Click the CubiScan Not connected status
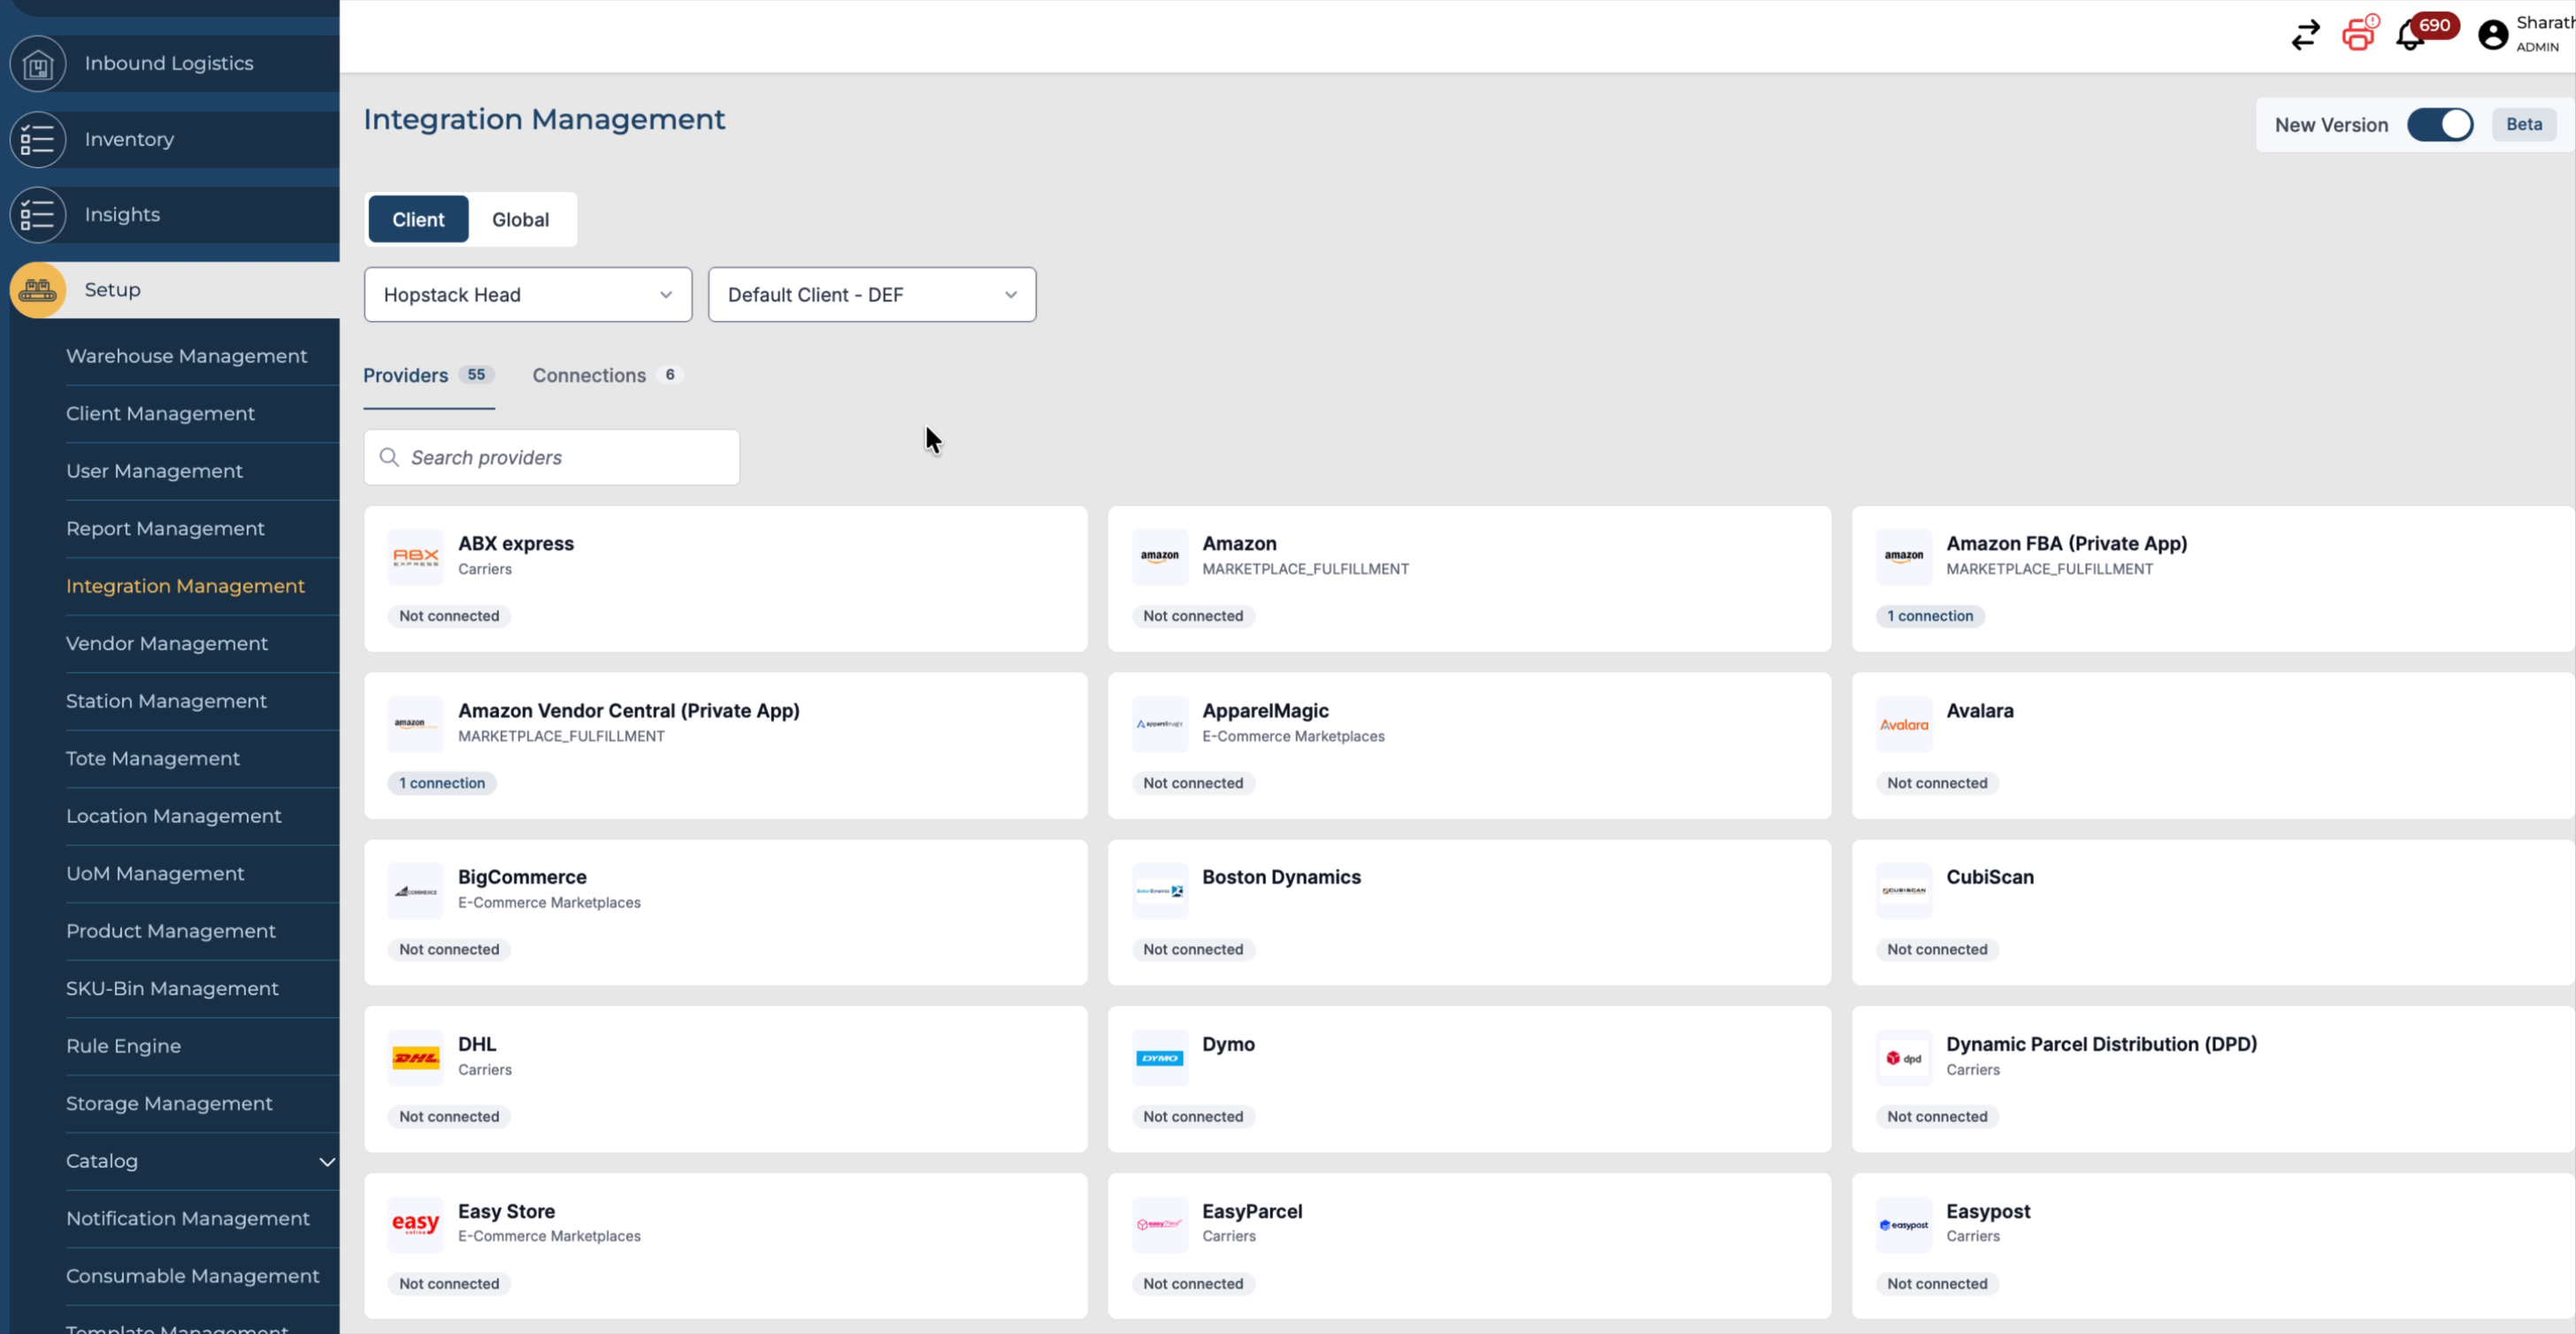This screenshot has width=2576, height=1334. pos(1937,950)
